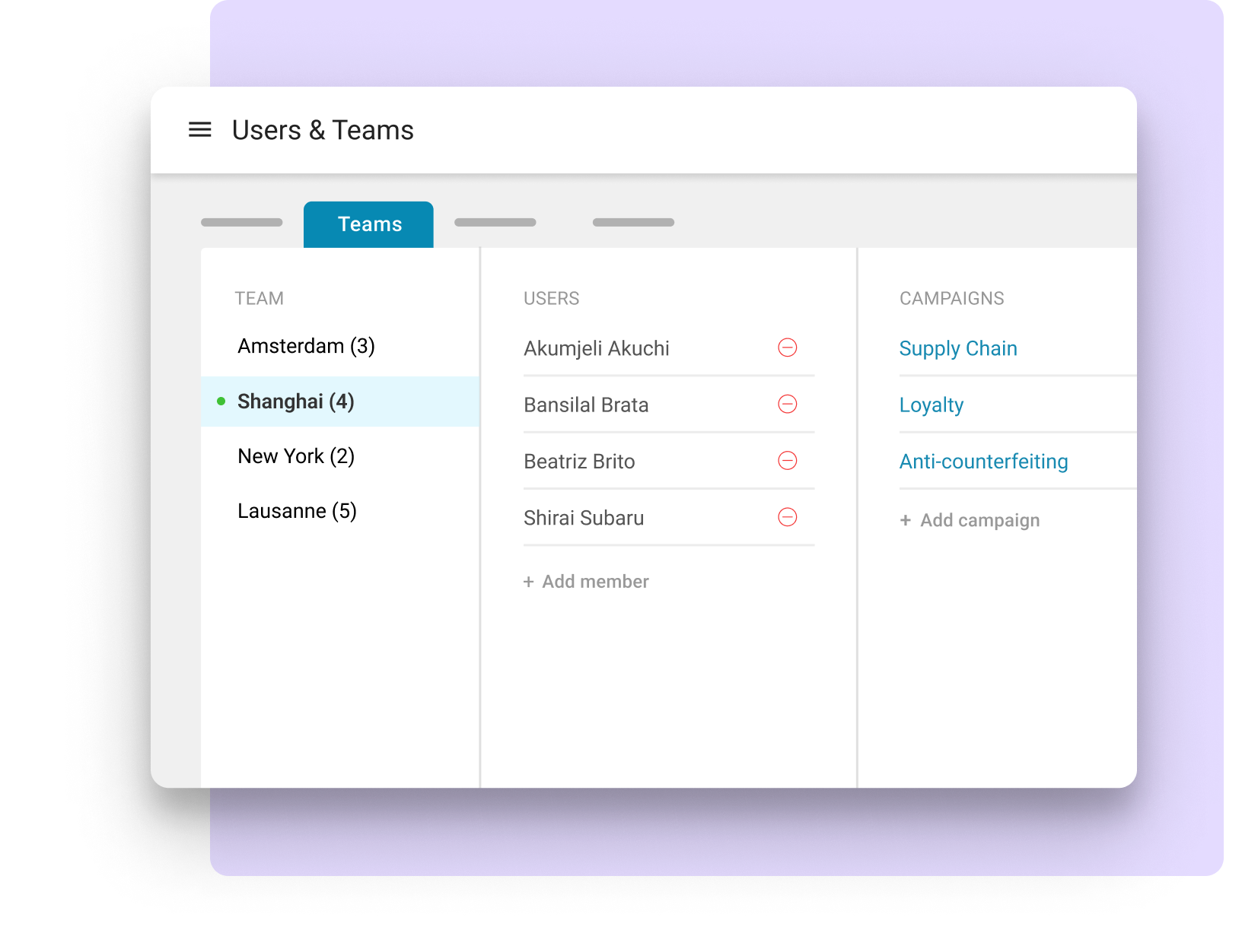
Task: Open the first placeholder tab
Action: coord(241,223)
